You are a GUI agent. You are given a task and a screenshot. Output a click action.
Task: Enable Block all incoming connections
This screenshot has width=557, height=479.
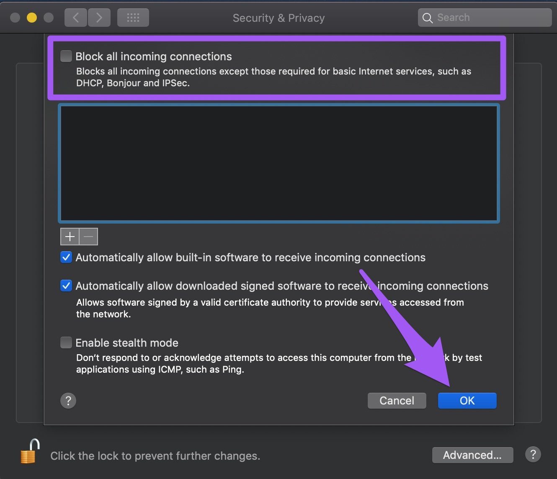[x=66, y=56]
